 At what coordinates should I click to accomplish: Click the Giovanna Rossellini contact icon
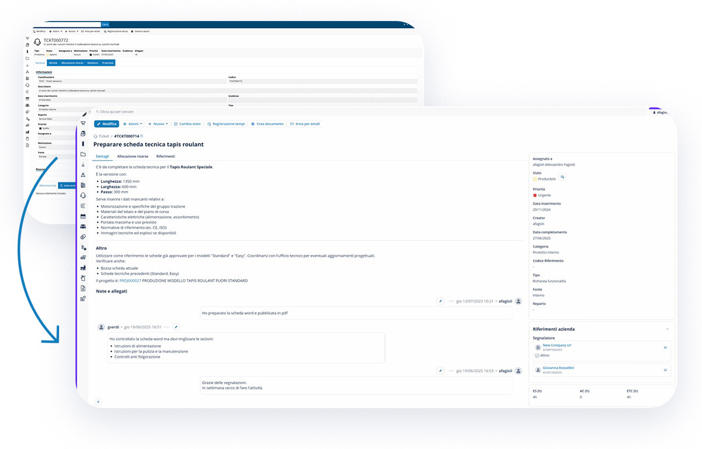538,370
